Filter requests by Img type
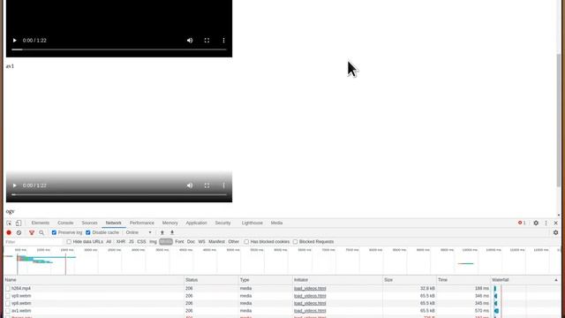The height and width of the screenshot is (318, 565). coord(153,242)
